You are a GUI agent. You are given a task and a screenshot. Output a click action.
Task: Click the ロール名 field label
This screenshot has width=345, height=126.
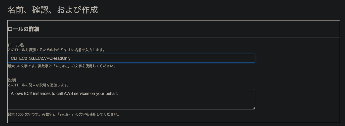[16, 45]
